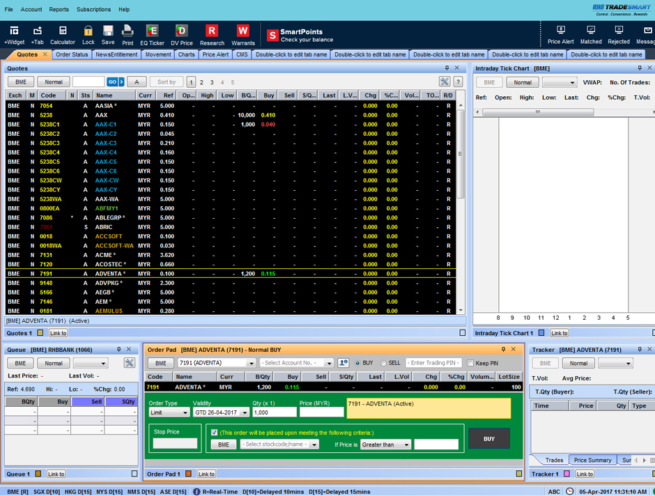The height and width of the screenshot is (496, 655).
Task: Open the Subscriptions menu
Action: [x=93, y=9]
